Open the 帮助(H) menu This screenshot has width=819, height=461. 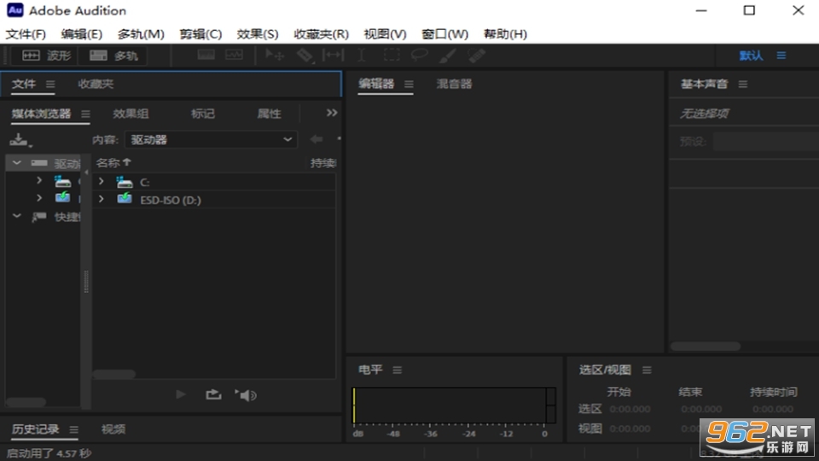pos(505,34)
